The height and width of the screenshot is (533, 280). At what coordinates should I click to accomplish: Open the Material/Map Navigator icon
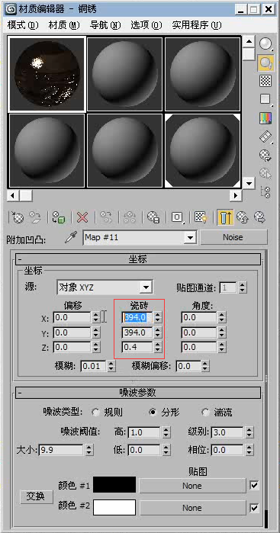266,192
